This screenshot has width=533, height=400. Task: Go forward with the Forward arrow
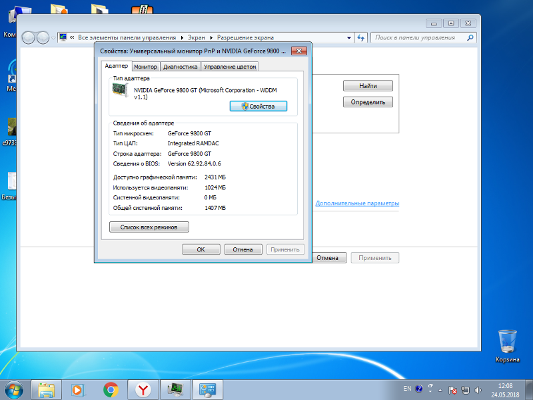click(43, 38)
